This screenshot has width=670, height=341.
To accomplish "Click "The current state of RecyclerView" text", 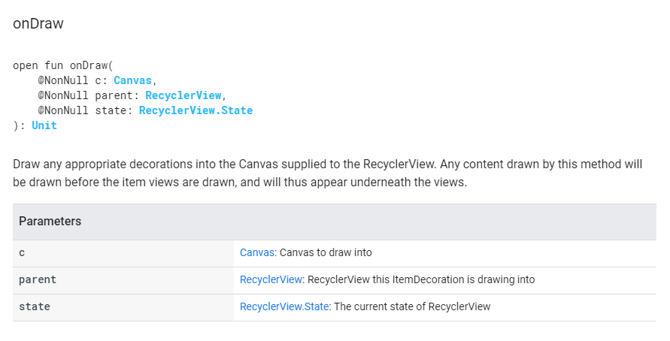I will pyautogui.click(x=412, y=306).
